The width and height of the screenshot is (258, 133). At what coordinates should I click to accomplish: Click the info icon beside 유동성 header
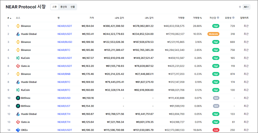coord(233,18)
